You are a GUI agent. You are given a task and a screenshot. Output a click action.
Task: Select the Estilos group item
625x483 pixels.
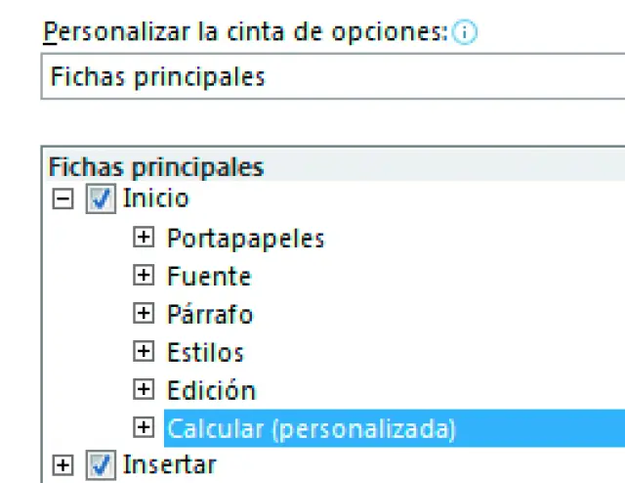coord(205,352)
